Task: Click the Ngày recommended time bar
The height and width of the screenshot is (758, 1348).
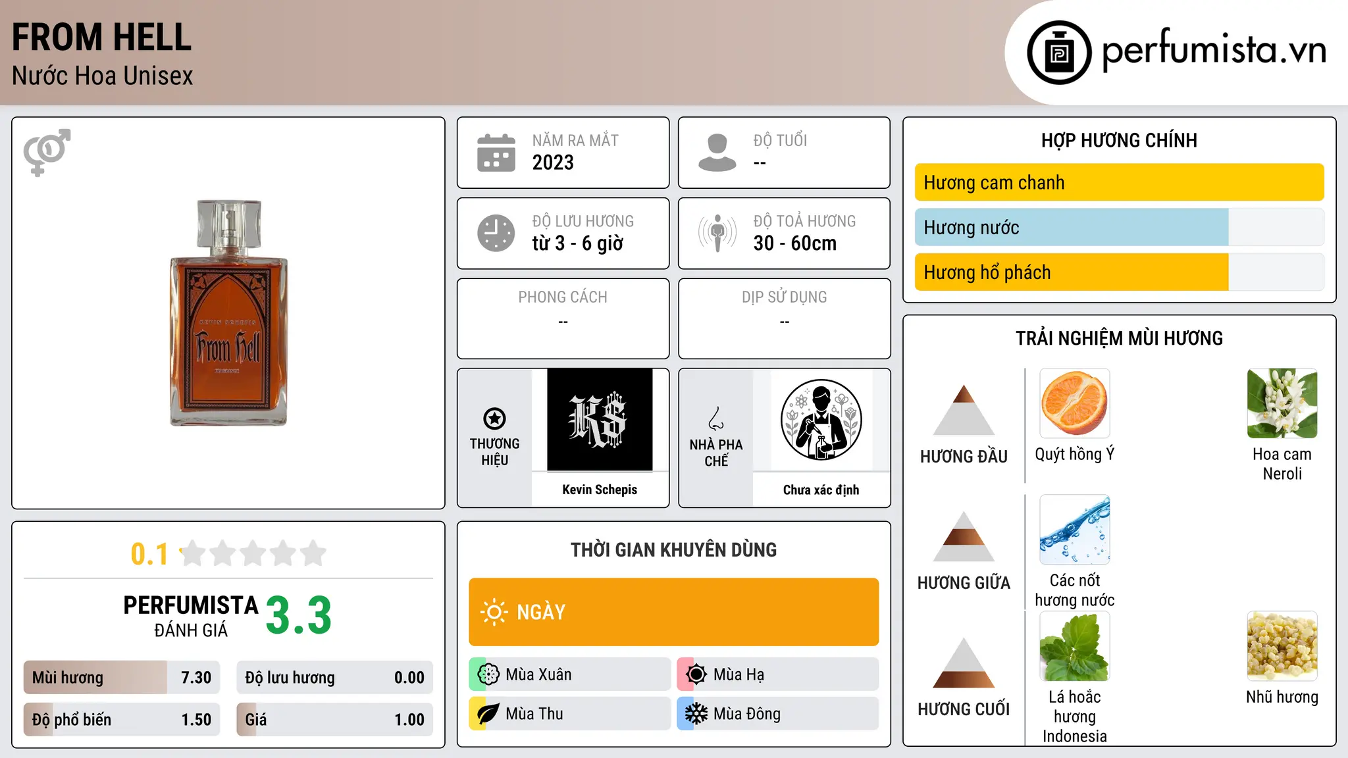Action: pyautogui.click(x=674, y=612)
